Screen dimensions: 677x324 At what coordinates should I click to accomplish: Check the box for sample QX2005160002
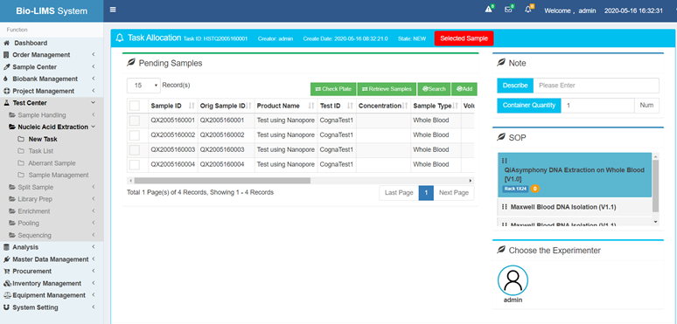[x=135, y=135]
